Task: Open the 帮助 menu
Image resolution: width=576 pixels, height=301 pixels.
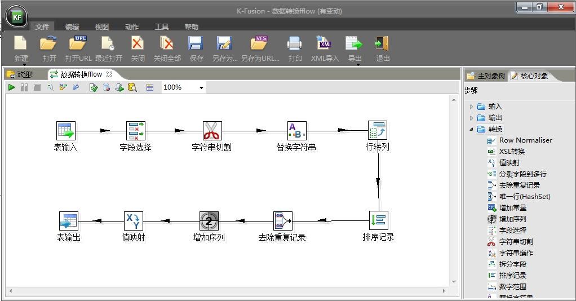Action: (192, 27)
